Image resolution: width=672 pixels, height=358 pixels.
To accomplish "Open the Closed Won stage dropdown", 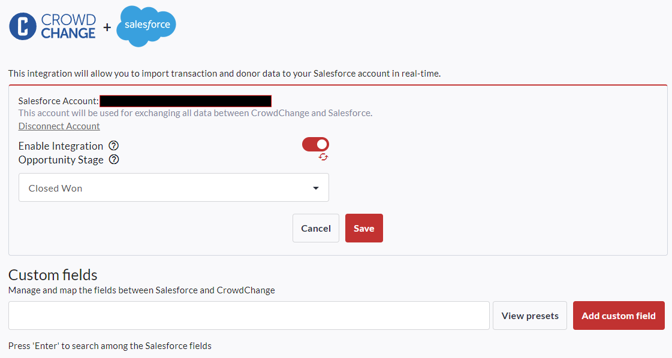I will tap(173, 188).
